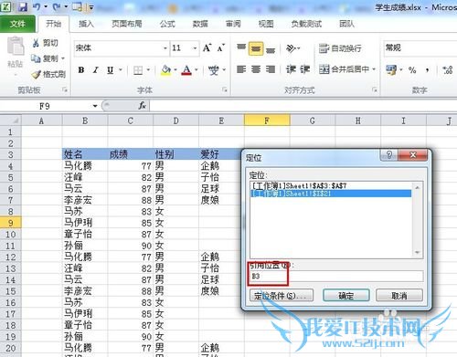Click Merge and Center (合并后居中)
The image size is (457, 357).
click(344, 69)
